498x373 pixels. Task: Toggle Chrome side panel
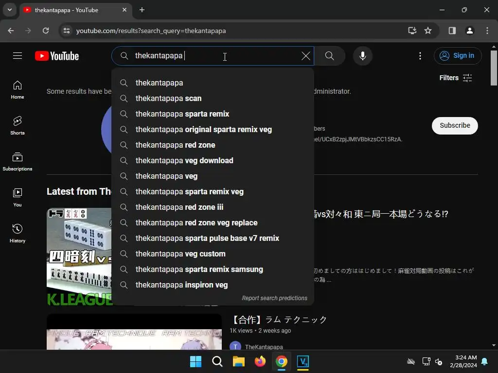coord(452,31)
